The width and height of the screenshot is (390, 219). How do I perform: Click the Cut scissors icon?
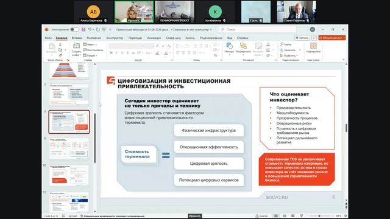click(x=60, y=44)
